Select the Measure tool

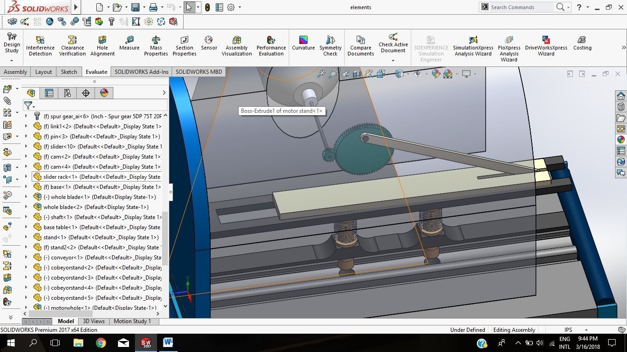tap(129, 43)
